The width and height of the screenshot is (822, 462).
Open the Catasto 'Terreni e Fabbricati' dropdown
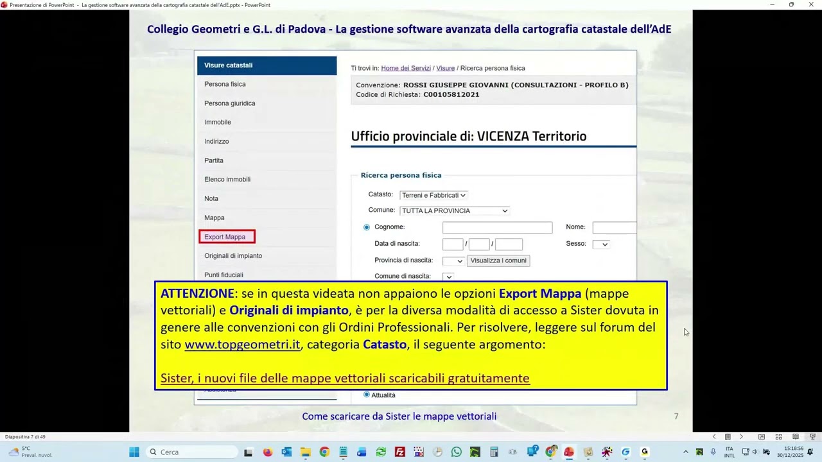coord(433,195)
